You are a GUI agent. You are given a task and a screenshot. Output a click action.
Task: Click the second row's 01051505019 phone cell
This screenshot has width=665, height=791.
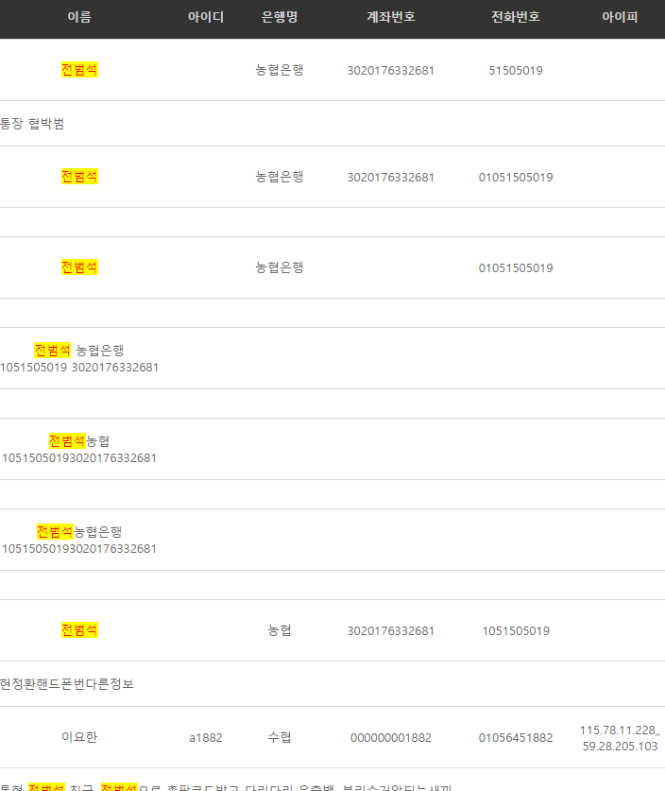(515, 178)
